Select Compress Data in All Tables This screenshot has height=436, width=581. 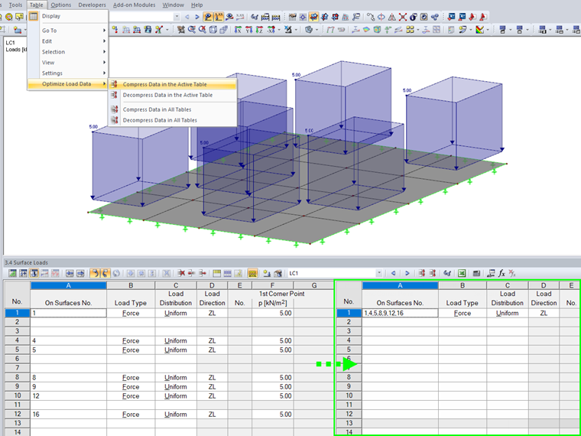pos(173,109)
